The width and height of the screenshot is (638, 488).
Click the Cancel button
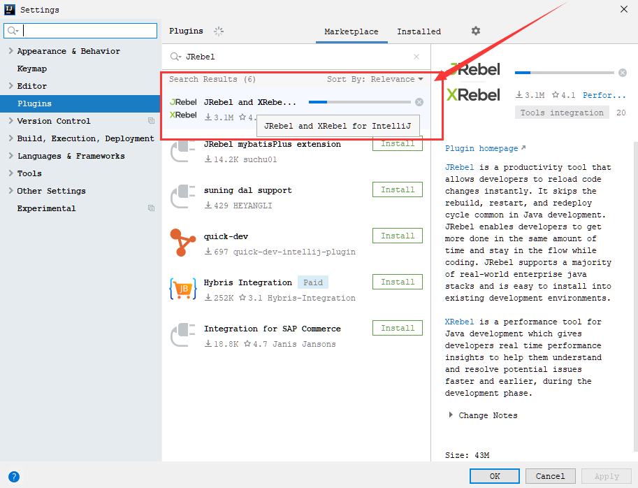pyautogui.click(x=550, y=476)
